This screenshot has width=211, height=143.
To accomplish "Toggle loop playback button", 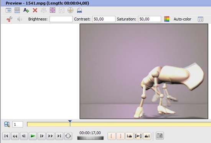I will tap(68, 136).
